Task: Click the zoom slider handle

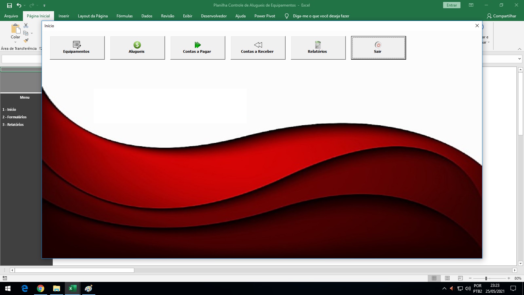Action: 486,278
